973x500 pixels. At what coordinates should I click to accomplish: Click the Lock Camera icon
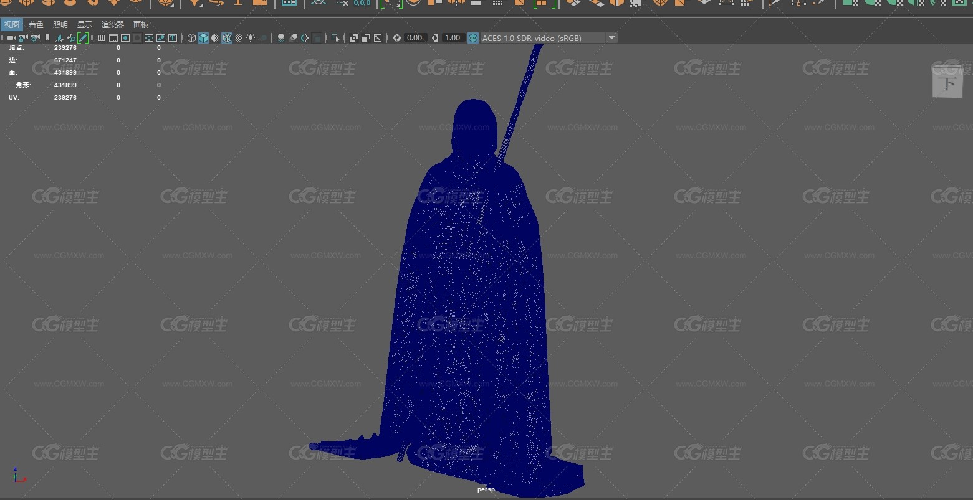pos(23,38)
